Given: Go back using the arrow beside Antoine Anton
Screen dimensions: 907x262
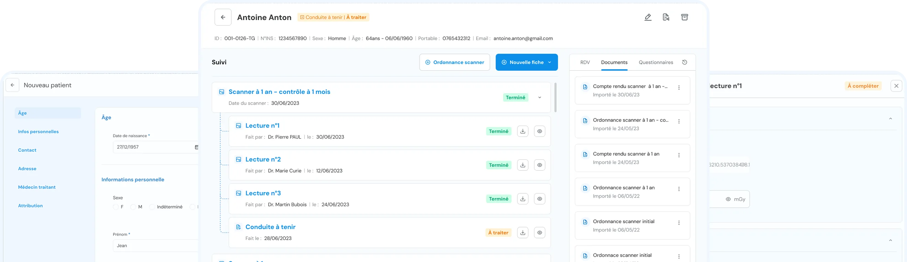Looking at the screenshot, I should coord(223,17).
